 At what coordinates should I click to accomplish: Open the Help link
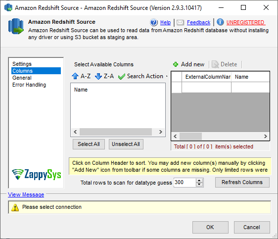pos(165,22)
